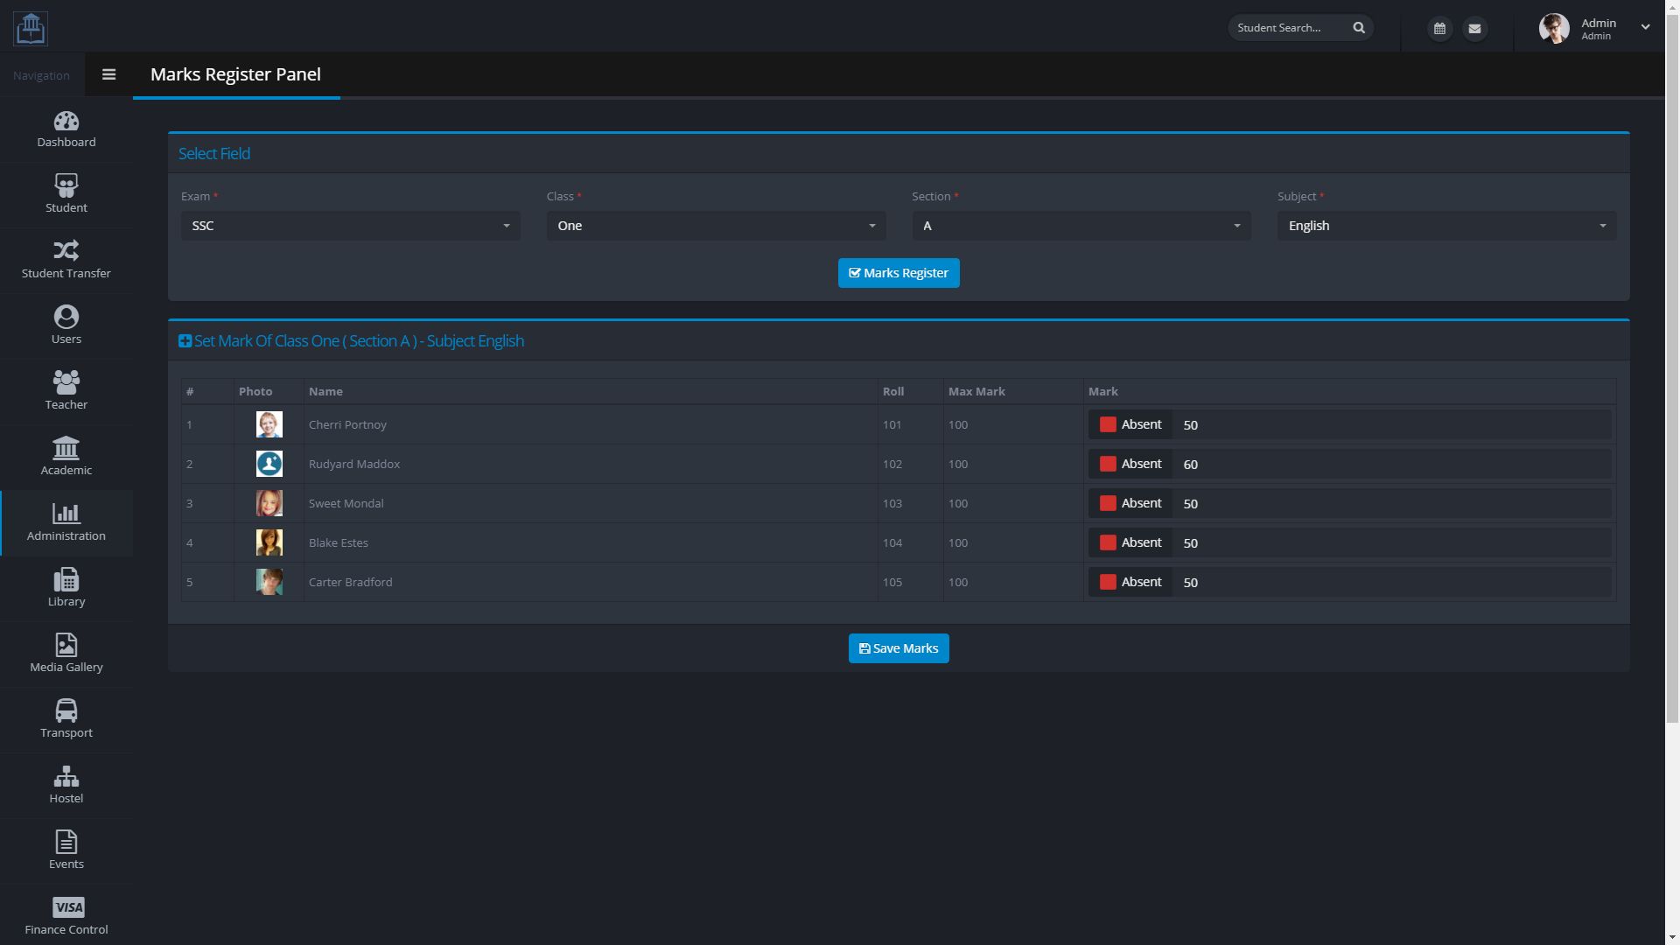Open Finance Control in sidebar
Image resolution: width=1680 pixels, height=945 pixels.
tap(66, 916)
